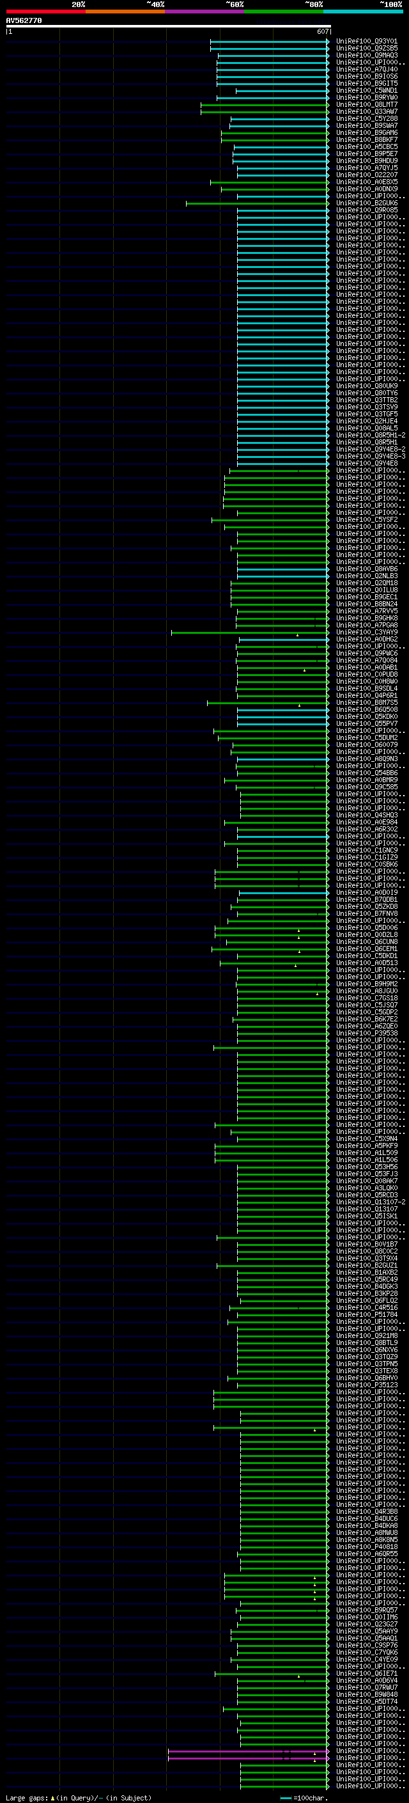Open hit UniRef100_B2GUK6
This screenshot has height=1803, width=409.
coord(366,203)
